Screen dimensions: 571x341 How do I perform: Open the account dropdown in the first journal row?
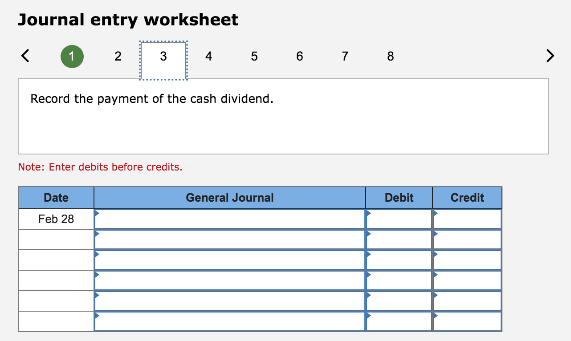(97, 213)
